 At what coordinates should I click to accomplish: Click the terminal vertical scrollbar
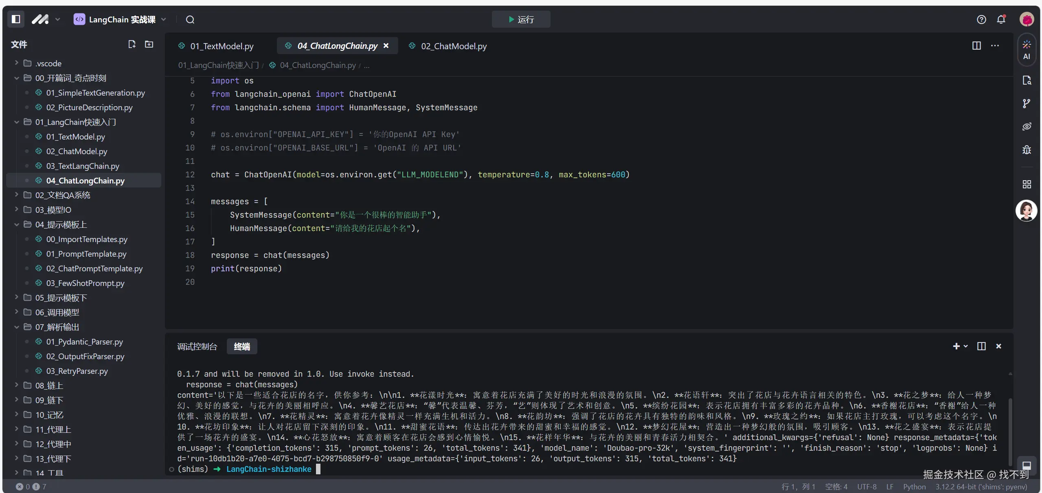coord(1010,431)
